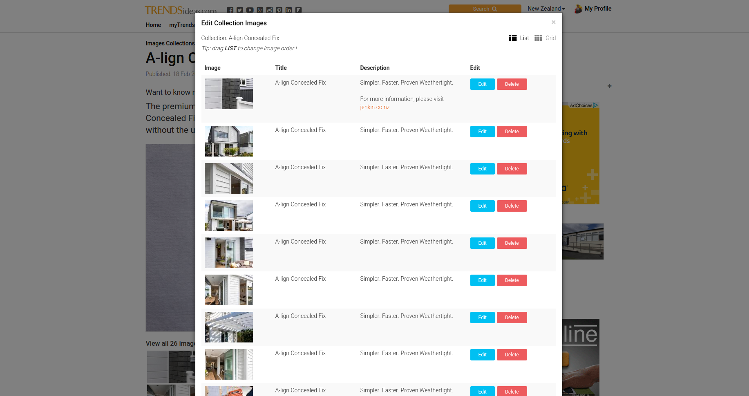749x396 pixels.
Task: Select the patio doorway thumbnail in fifth row
Action: point(229,253)
